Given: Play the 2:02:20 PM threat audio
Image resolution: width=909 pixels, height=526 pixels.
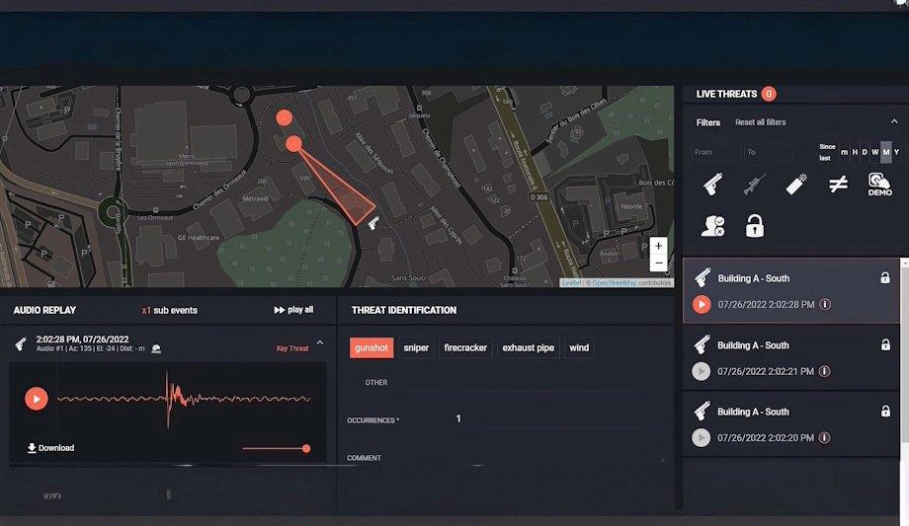Looking at the screenshot, I should tap(701, 438).
